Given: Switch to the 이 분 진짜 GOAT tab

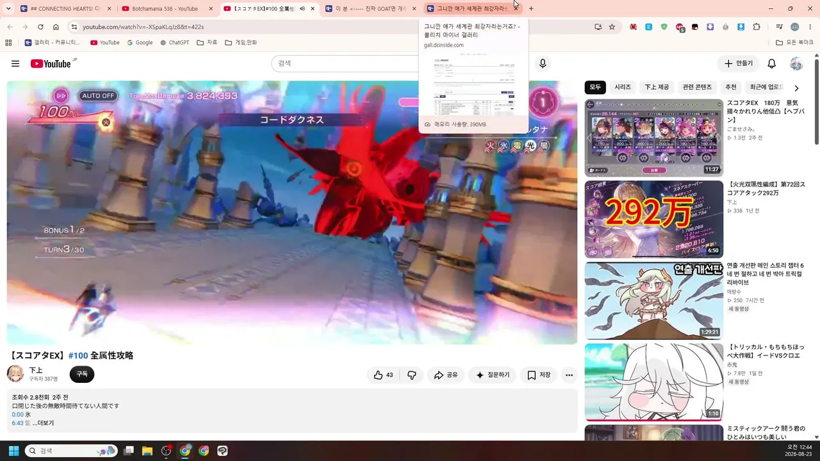Looking at the screenshot, I should pyautogui.click(x=372, y=8).
